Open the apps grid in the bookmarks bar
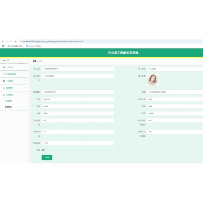The width and height of the screenshot is (203, 203). [x=3, y=46]
